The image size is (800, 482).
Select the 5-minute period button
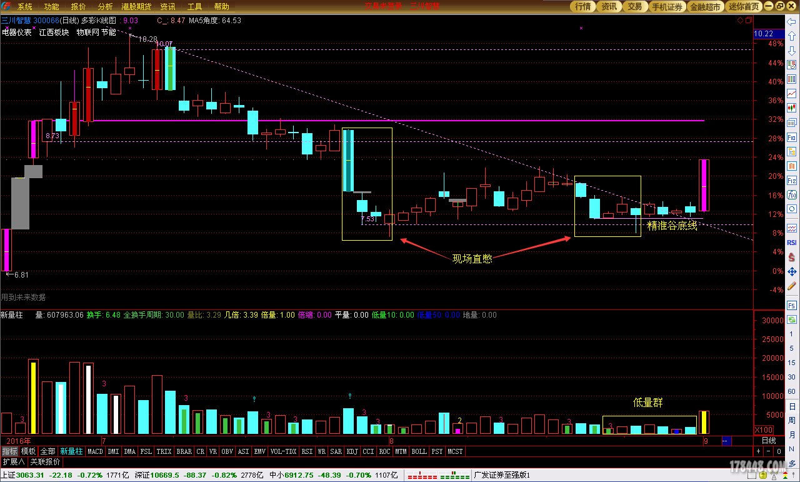coord(792,348)
